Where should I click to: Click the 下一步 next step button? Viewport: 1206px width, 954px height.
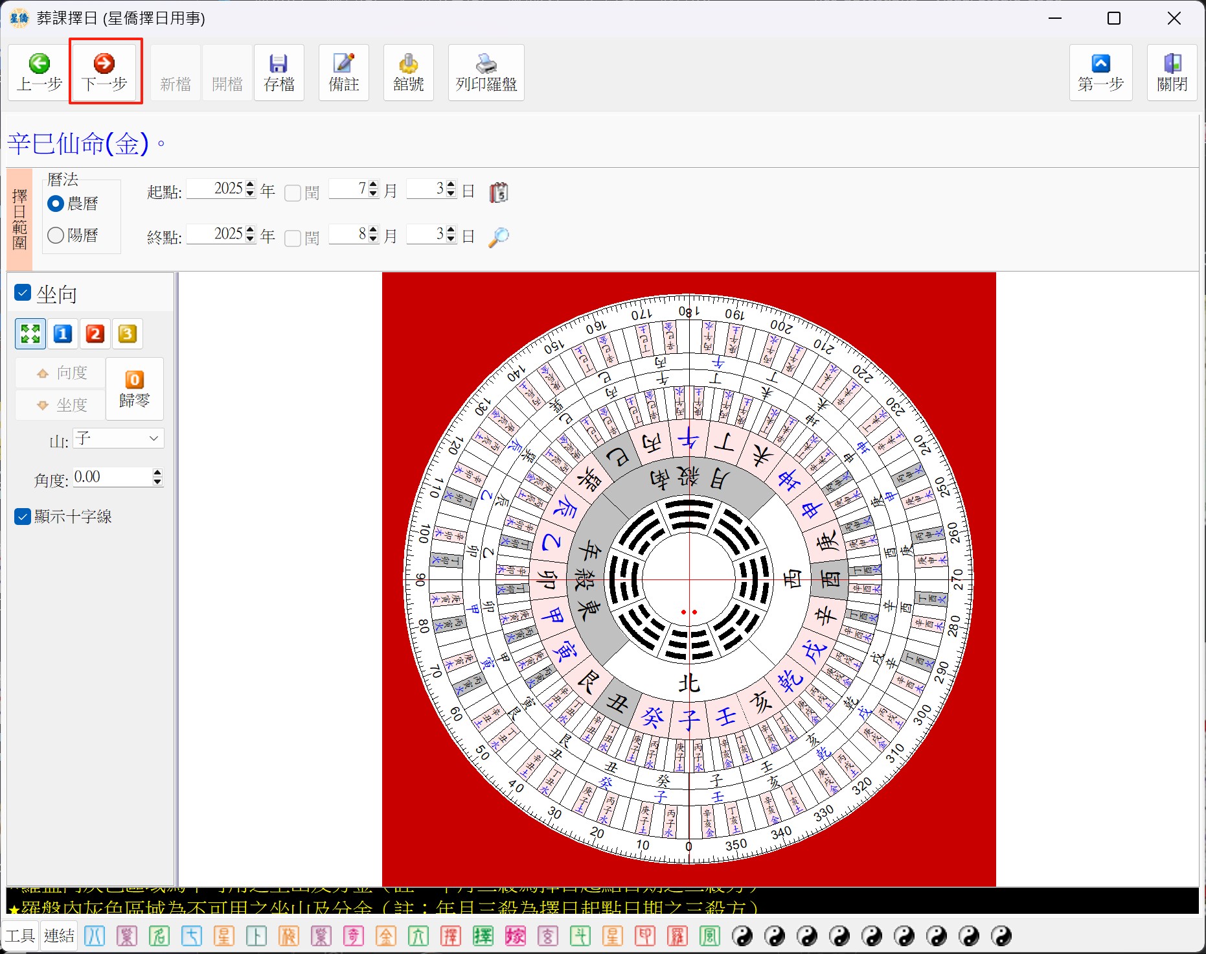105,72
